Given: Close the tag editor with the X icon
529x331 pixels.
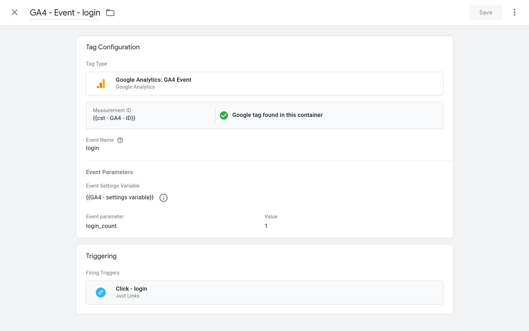Looking at the screenshot, I should point(15,13).
